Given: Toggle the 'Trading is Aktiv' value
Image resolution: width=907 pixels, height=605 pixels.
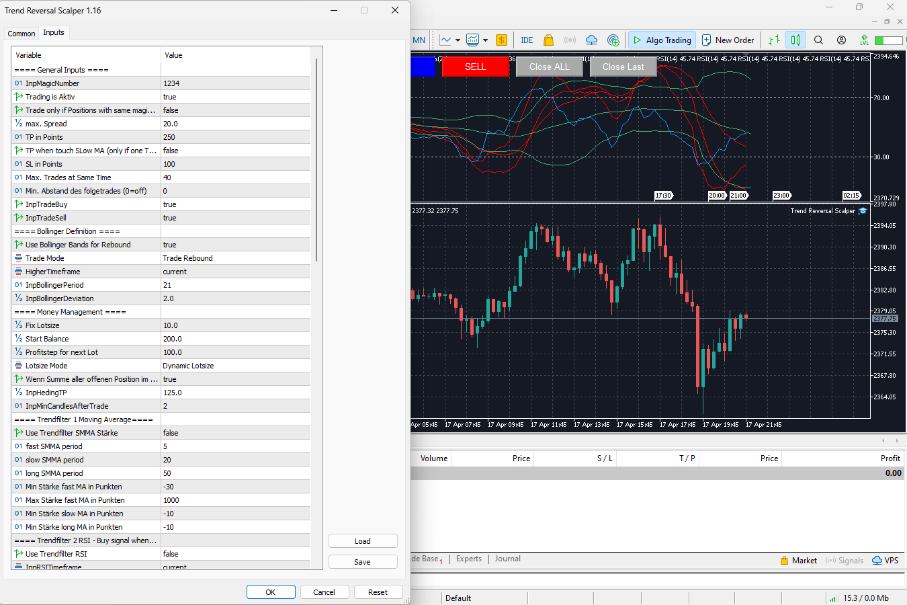Looking at the screenshot, I should (235, 97).
